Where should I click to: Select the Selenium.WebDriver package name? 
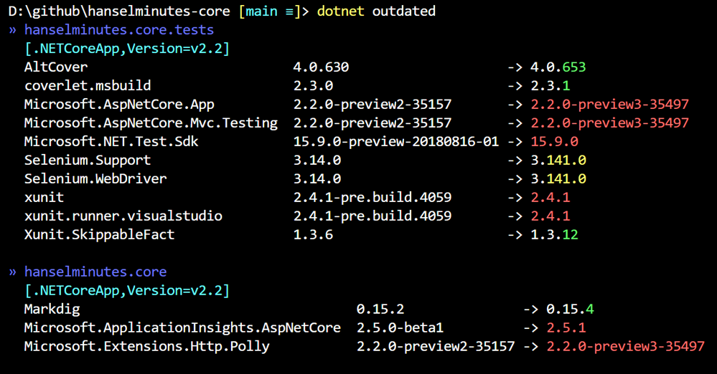pos(95,178)
